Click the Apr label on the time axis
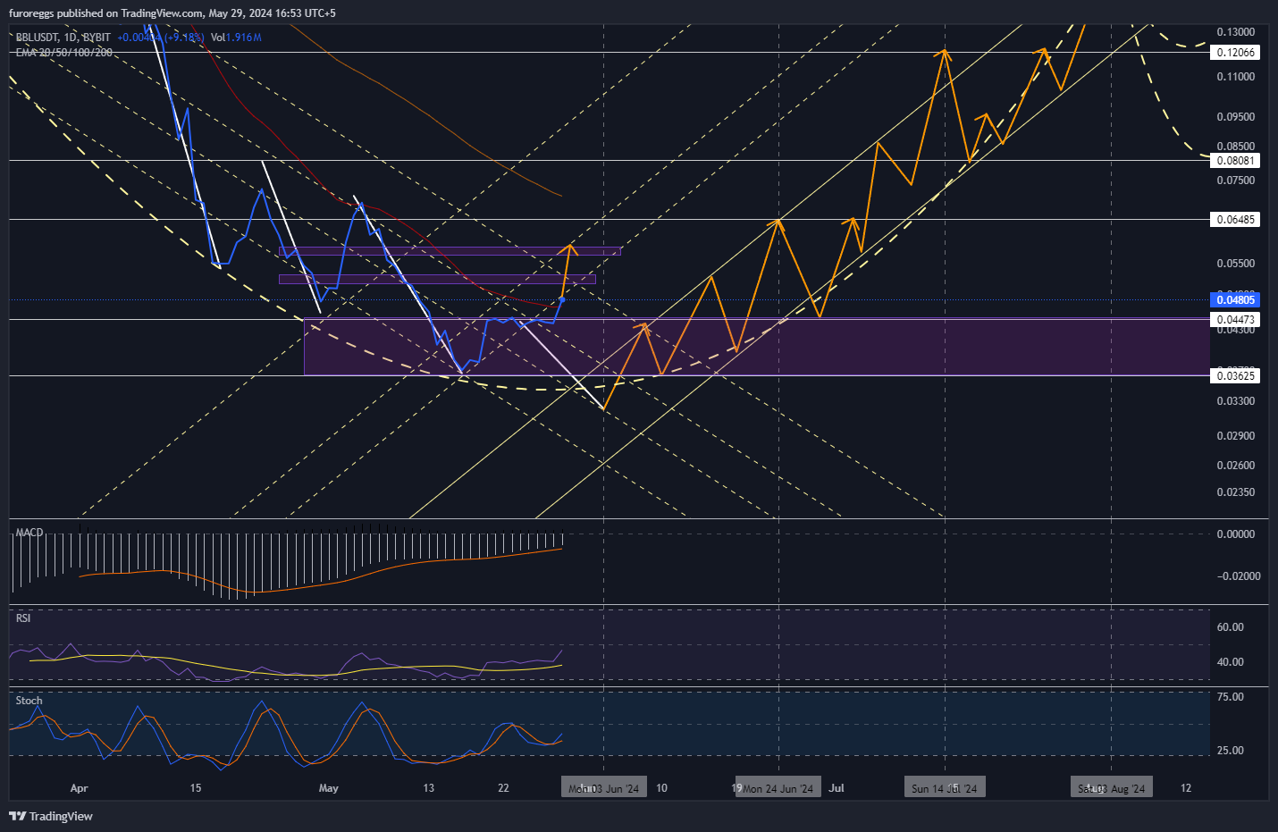 [79, 788]
